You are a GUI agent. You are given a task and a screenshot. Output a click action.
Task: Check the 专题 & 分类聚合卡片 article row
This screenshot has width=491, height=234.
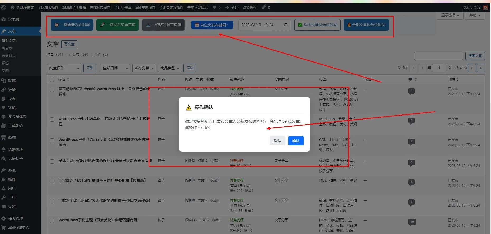tap(52, 120)
